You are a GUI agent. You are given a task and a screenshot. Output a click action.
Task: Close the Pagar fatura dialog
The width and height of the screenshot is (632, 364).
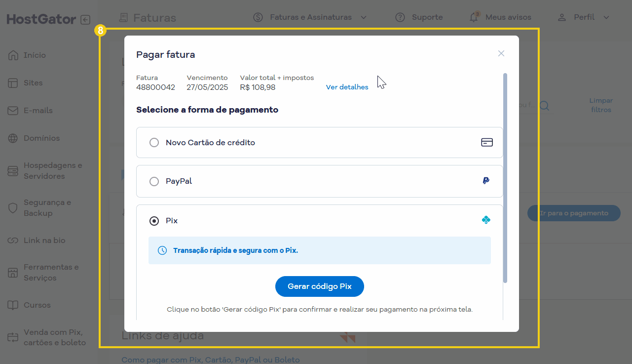(501, 53)
